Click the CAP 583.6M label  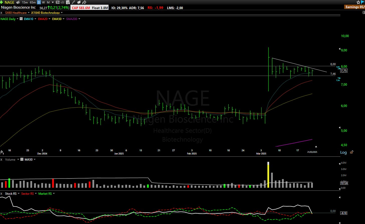click(x=81, y=8)
